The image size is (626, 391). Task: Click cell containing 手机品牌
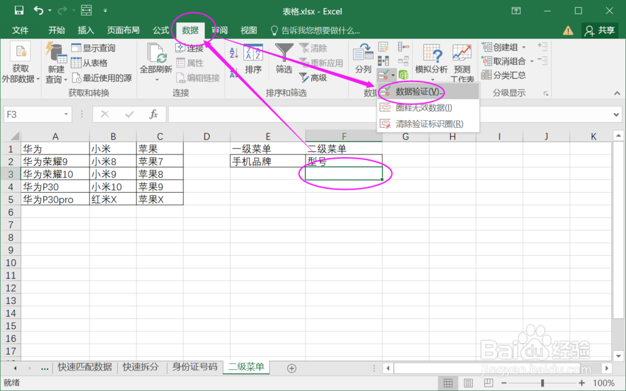coord(267,161)
